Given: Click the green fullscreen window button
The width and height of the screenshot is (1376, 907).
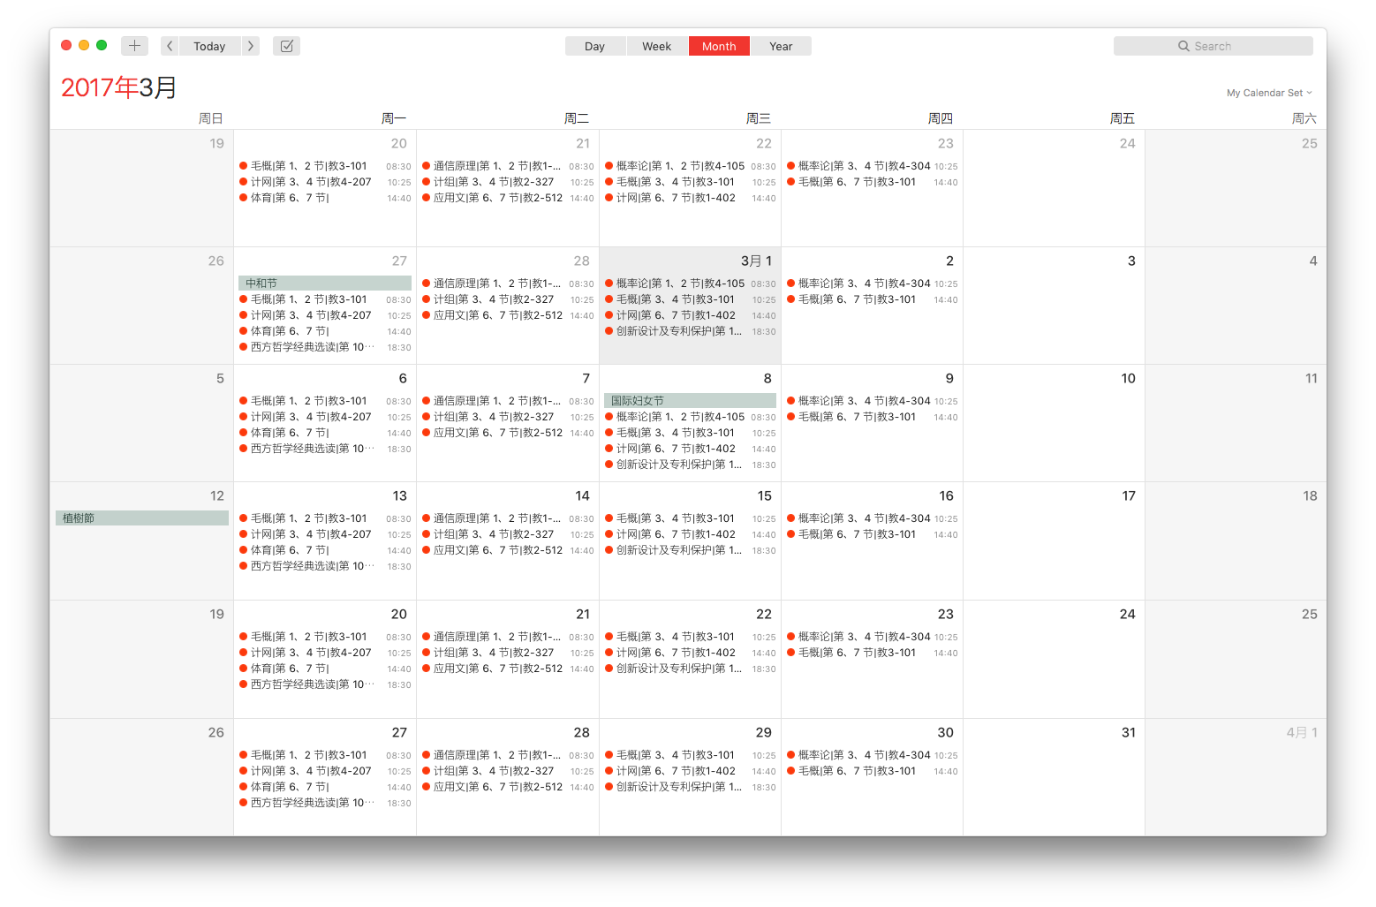Looking at the screenshot, I should click(x=102, y=45).
